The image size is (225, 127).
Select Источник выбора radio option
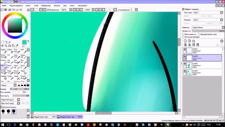(x=183, y=37)
